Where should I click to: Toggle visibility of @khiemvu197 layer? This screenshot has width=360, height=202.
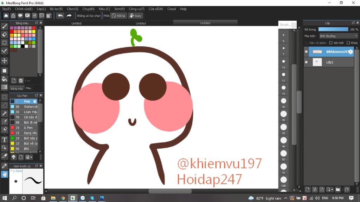click(306, 52)
